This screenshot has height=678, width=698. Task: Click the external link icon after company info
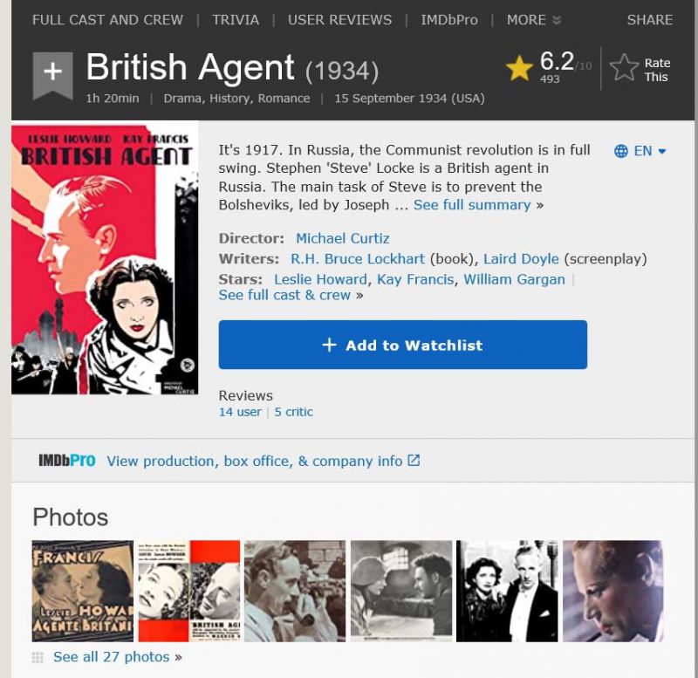pos(414,460)
